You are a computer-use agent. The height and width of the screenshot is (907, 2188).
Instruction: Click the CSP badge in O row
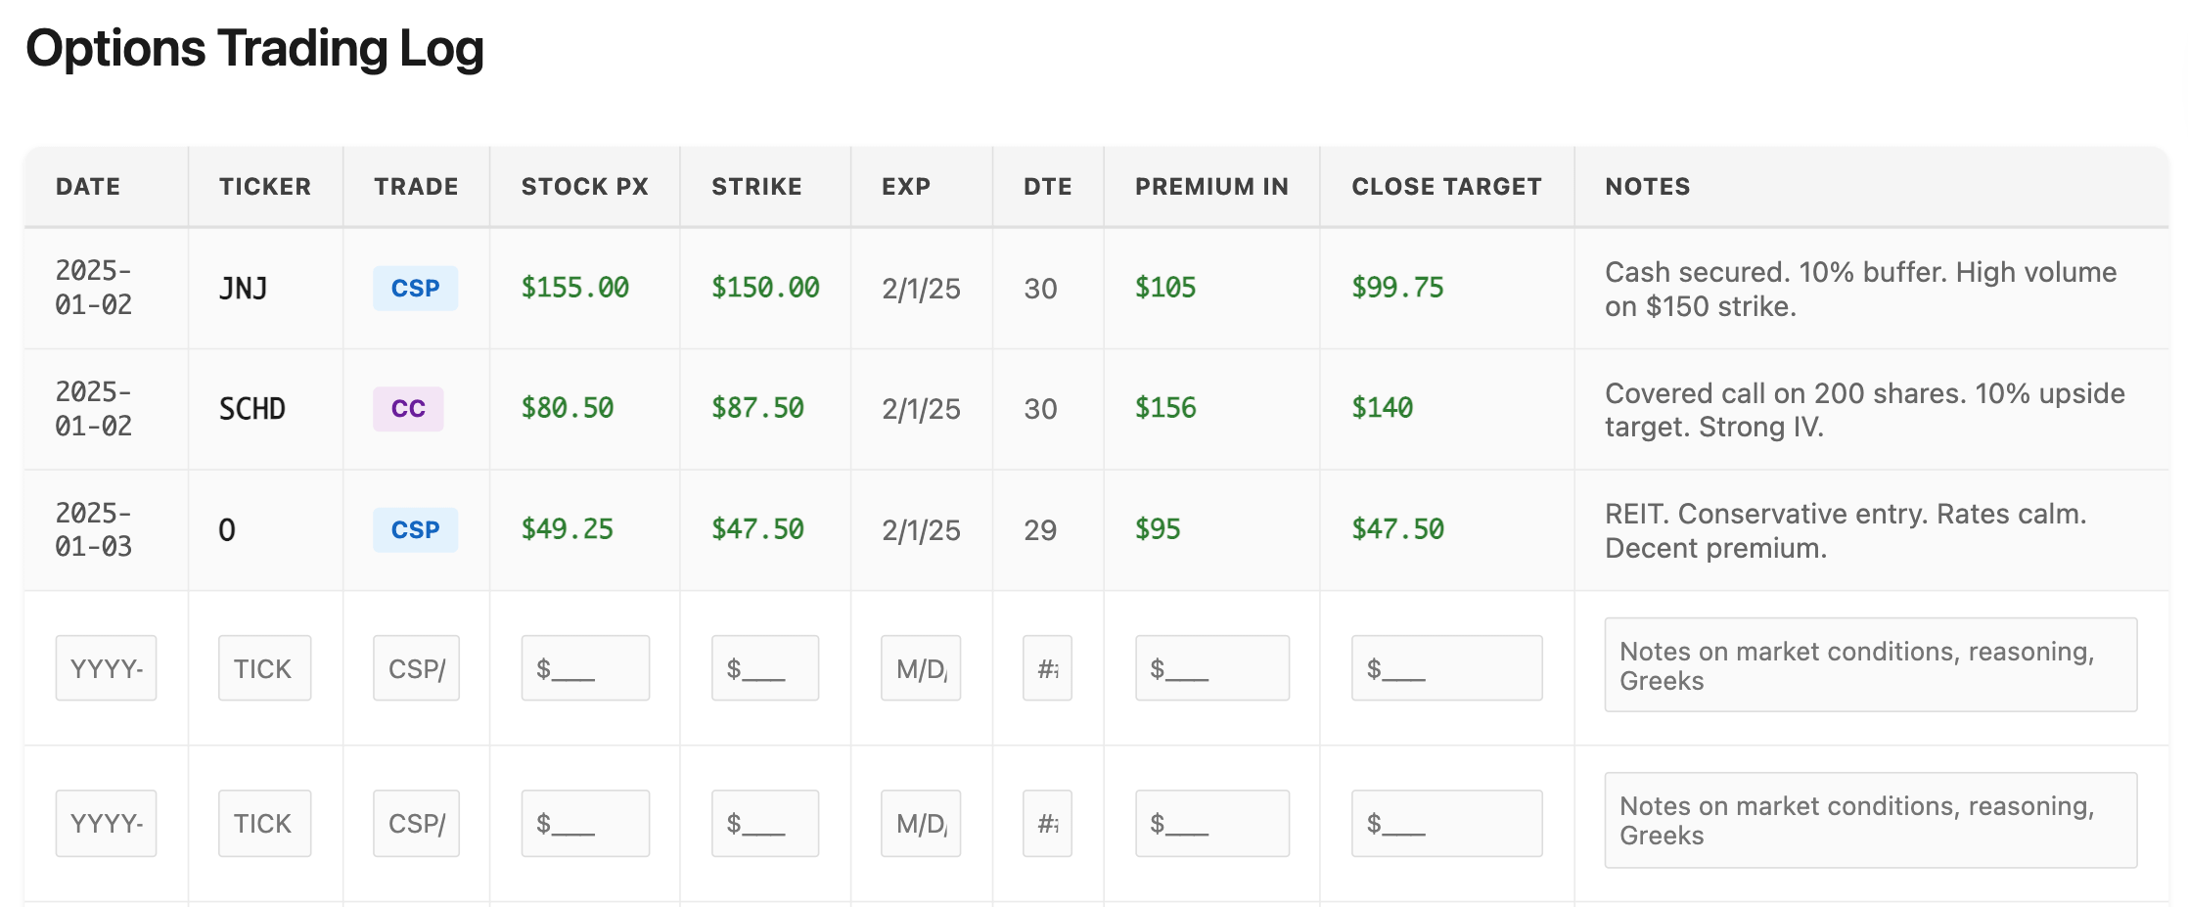click(x=415, y=529)
